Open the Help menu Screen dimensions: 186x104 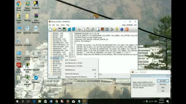[68, 25]
